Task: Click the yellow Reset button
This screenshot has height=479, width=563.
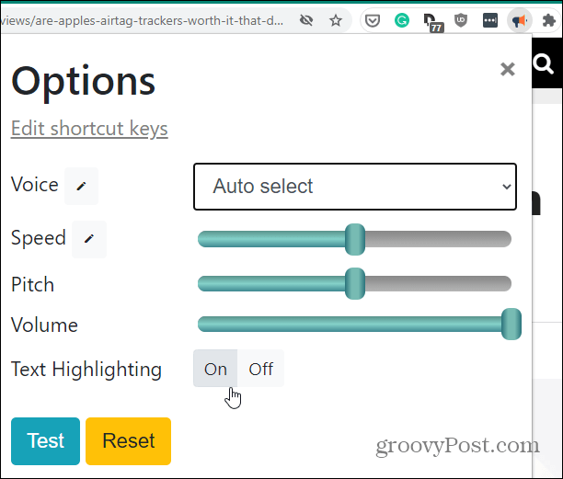Action: tap(128, 441)
